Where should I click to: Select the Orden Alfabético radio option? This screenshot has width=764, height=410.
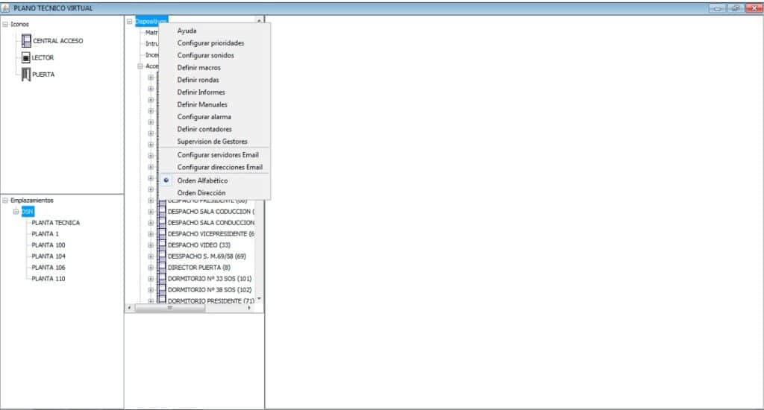click(x=166, y=180)
